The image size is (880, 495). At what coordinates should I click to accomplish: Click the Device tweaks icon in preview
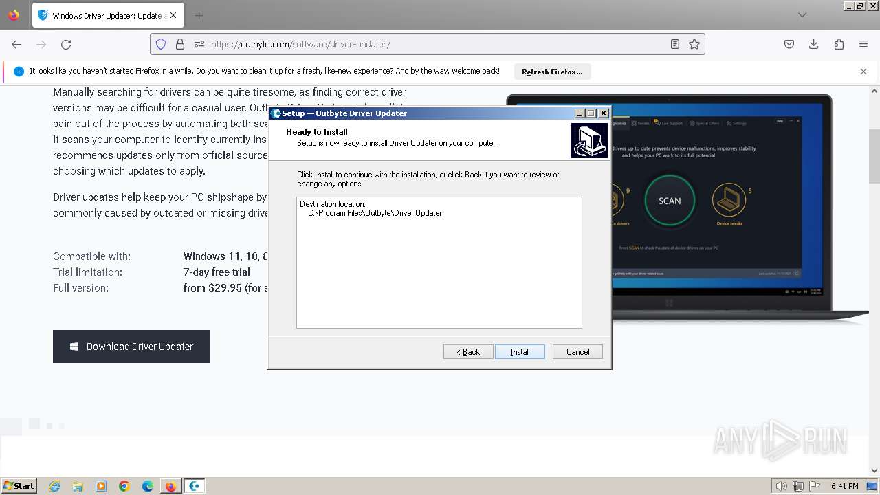pos(729,200)
